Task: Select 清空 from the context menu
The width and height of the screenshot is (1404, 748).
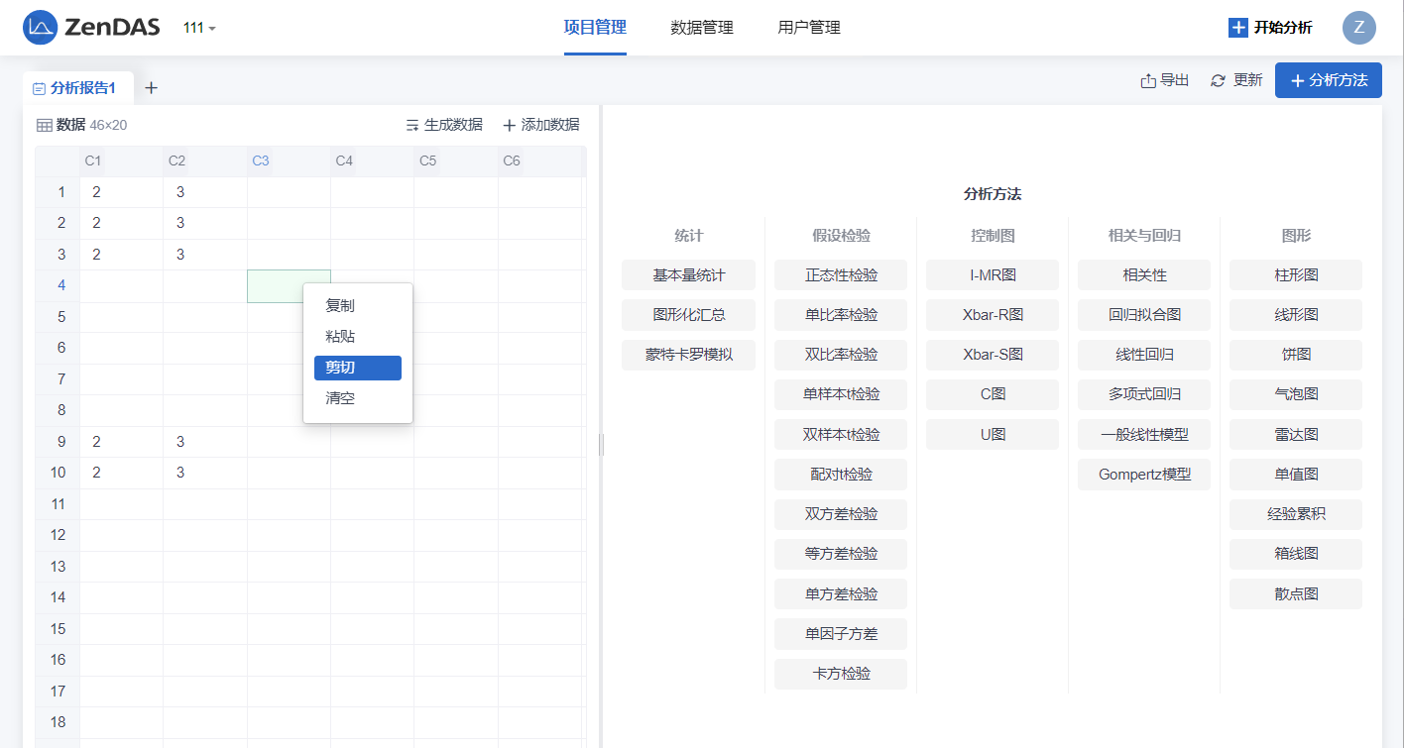Action: [340, 398]
